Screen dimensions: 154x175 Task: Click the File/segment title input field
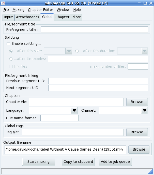[94, 30]
